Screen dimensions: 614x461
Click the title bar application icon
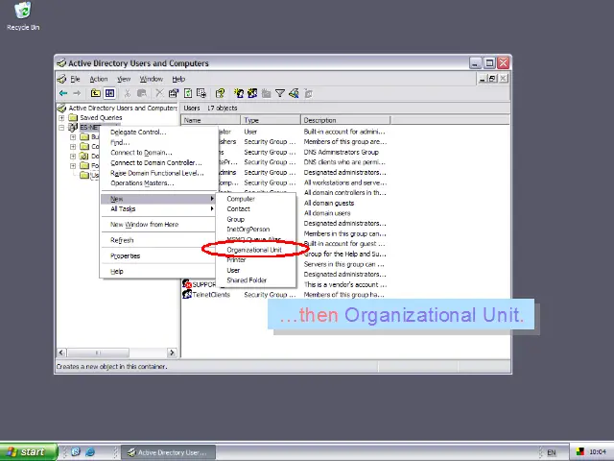pyautogui.click(x=61, y=62)
